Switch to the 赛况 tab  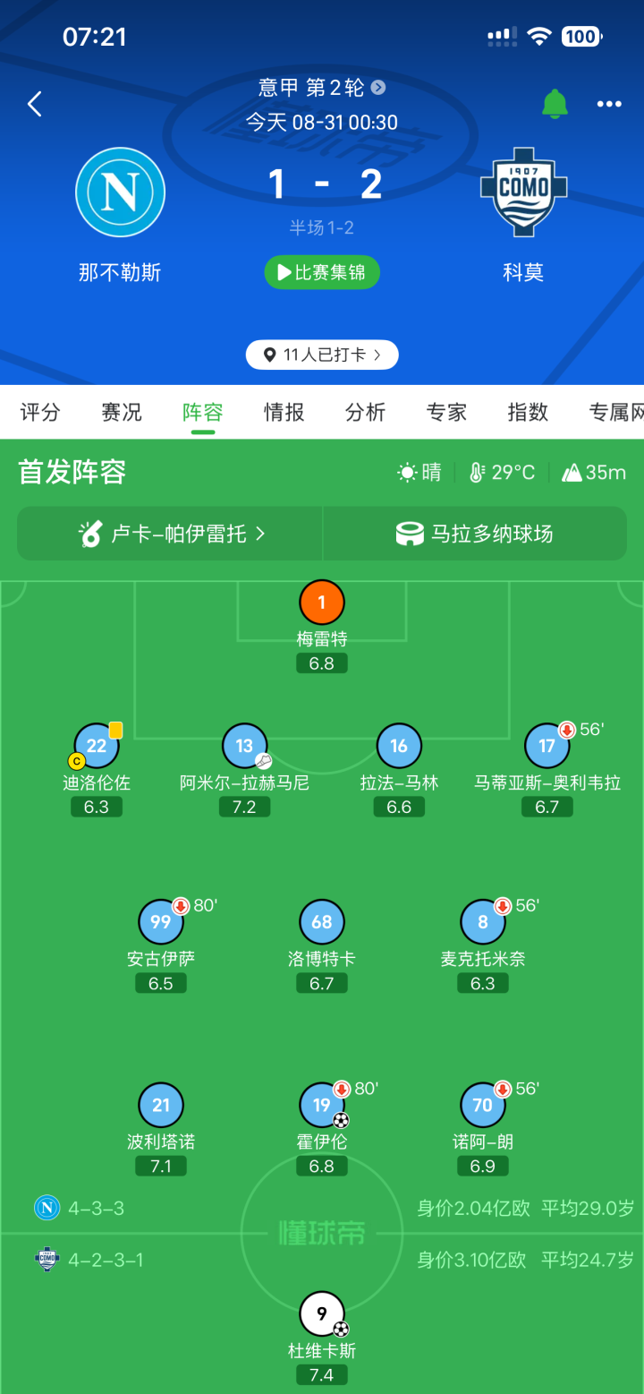pyautogui.click(x=122, y=412)
